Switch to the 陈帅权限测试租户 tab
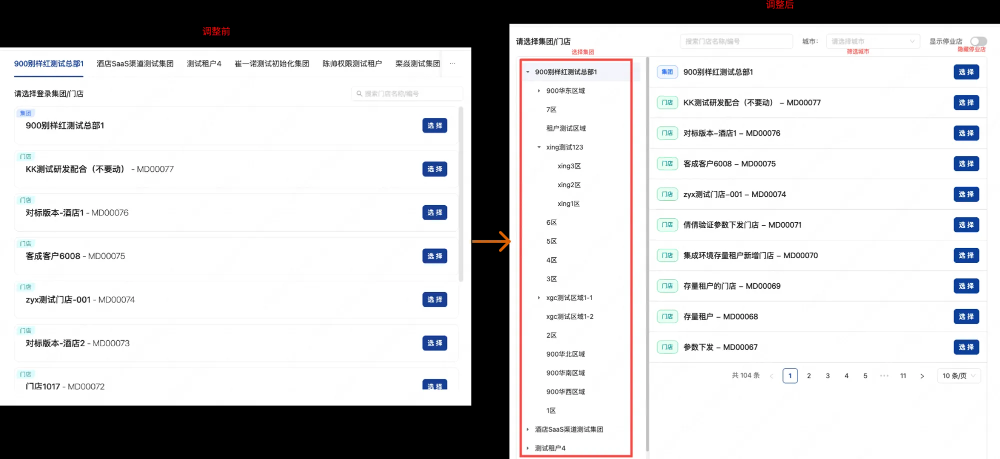Screen dimensions: 1000x459 352,63
